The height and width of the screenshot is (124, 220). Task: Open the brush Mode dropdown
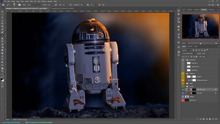point(34,5)
